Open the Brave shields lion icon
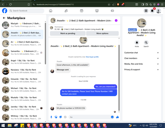The height and width of the screenshot is (128, 165). coord(118,5)
